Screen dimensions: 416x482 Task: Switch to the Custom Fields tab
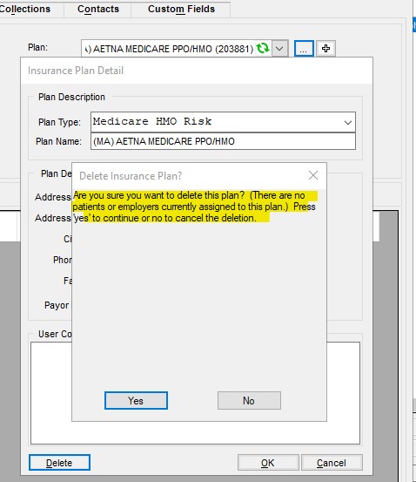pyautogui.click(x=181, y=9)
